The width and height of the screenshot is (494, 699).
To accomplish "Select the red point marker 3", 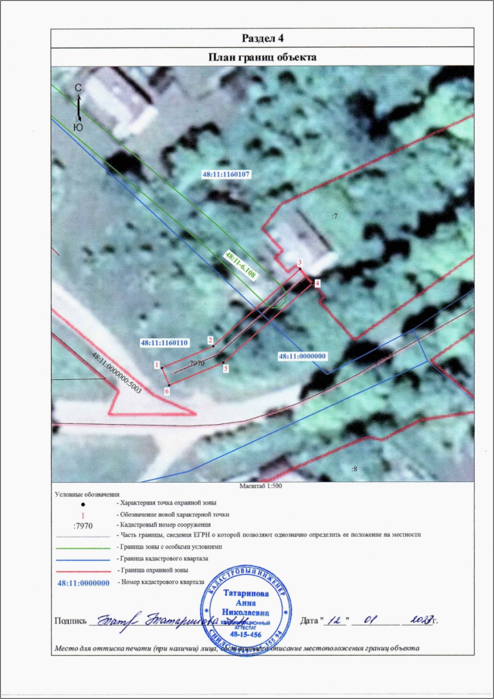I will [299, 264].
